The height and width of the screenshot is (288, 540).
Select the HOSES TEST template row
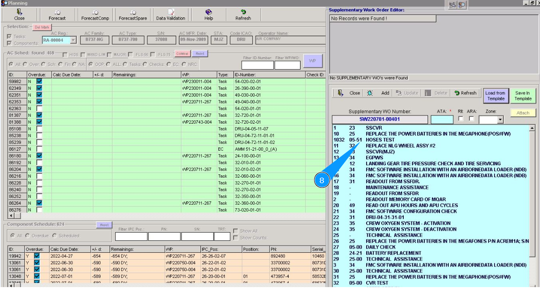(x=430, y=140)
